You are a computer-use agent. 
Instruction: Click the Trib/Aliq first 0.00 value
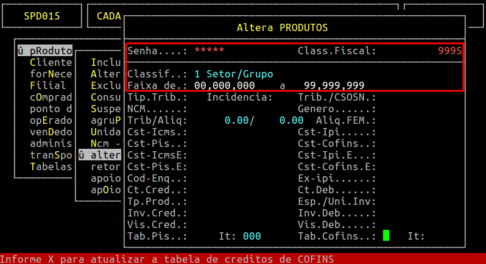click(x=236, y=120)
